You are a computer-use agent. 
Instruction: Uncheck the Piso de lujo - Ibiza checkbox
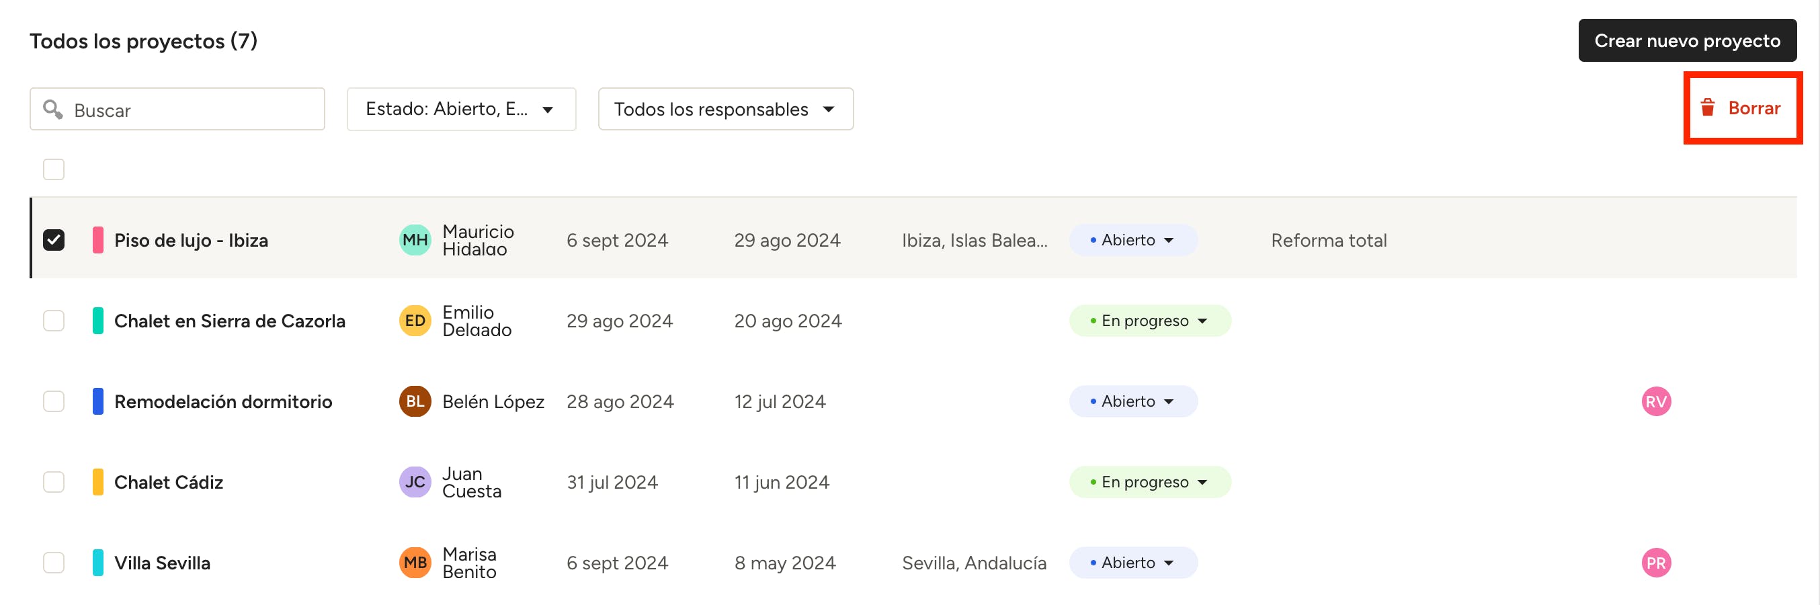pos(54,240)
